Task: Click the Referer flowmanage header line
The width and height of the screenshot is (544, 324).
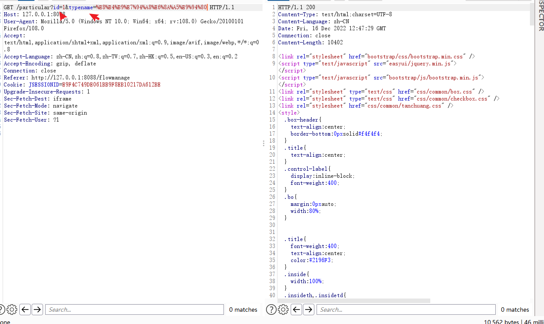Action: pyautogui.click(x=67, y=78)
